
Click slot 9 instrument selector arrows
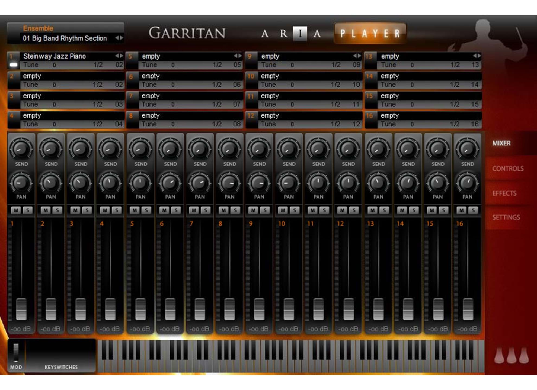(357, 56)
